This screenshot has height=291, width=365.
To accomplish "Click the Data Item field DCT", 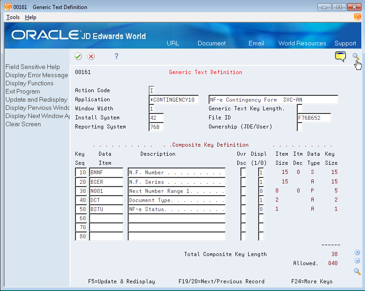I will pyautogui.click(x=106, y=200).
